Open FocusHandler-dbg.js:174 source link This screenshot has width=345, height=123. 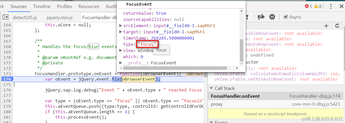tap(315, 96)
